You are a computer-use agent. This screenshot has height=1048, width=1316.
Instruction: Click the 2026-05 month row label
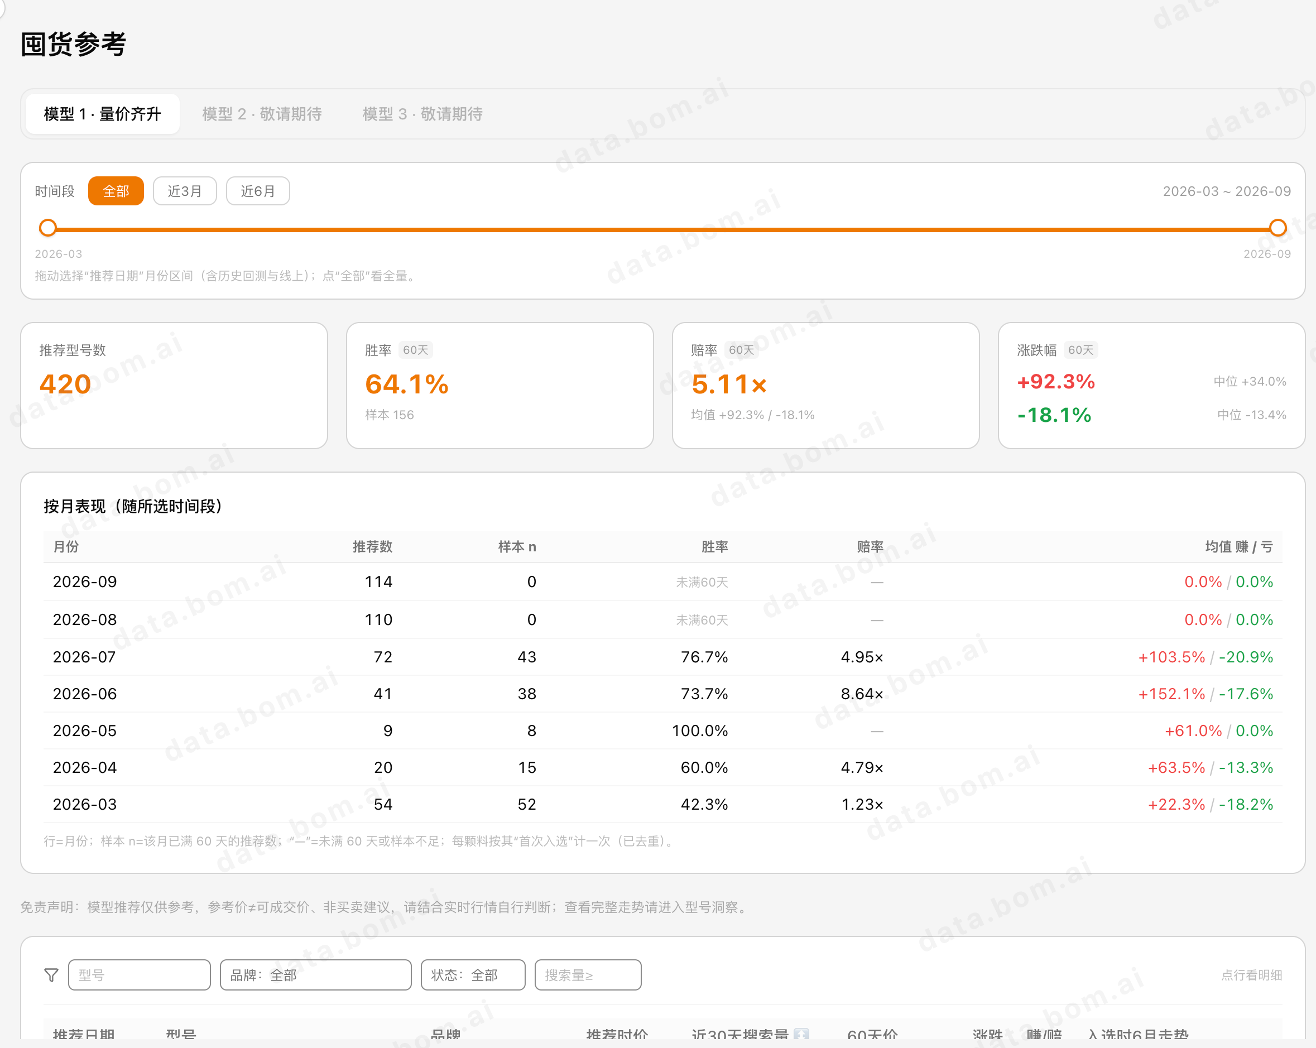tap(85, 730)
